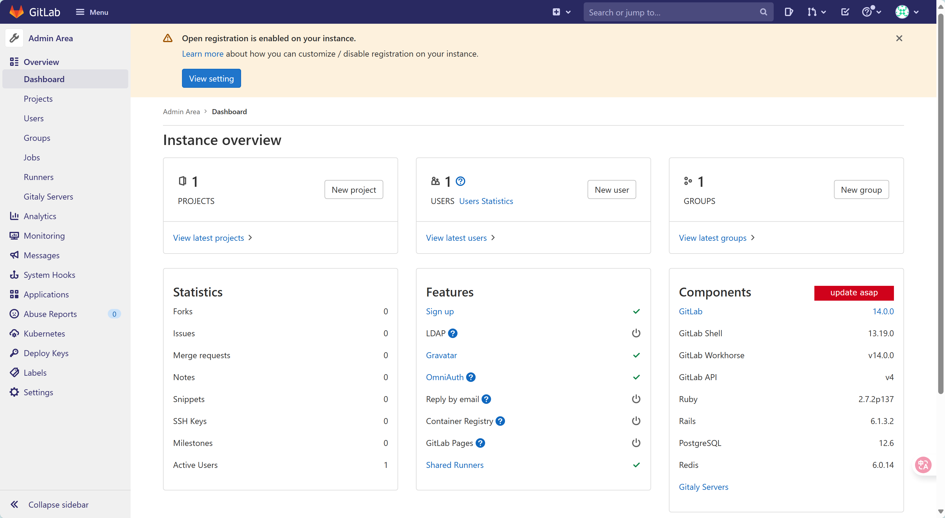Click the System Hooks hook icon

pyautogui.click(x=14, y=275)
